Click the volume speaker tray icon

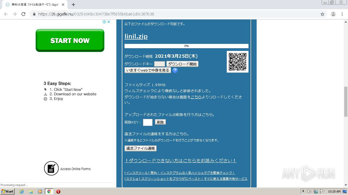pos(309,191)
